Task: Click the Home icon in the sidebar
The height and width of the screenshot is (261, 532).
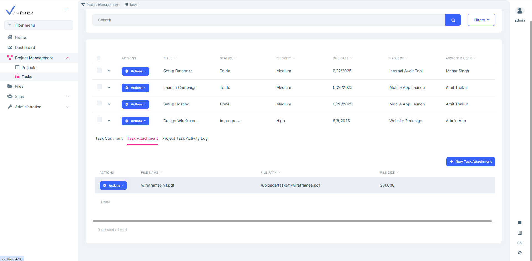Action: pos(10,37)
